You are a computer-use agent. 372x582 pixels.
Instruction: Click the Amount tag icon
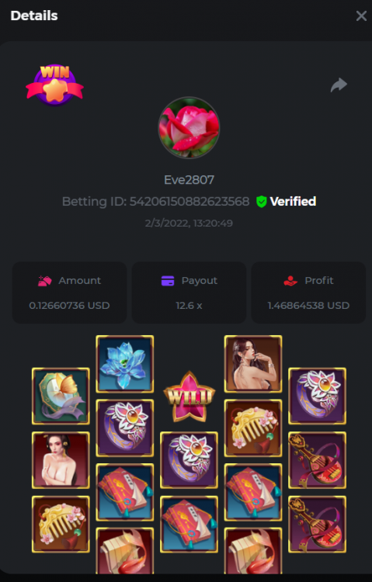point(44,281)
